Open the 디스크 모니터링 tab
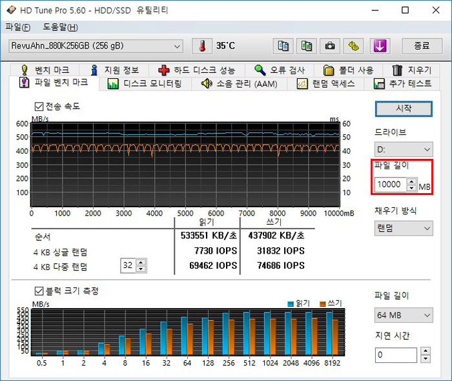The image size is (452, 381). point(145,83)
